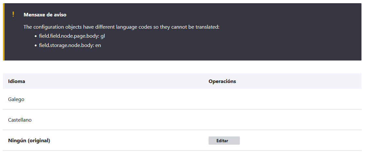Click the configuration objects warning sentence
This screenshot has width=366, height=158.
pyautogui.click(x=121, y=27)
